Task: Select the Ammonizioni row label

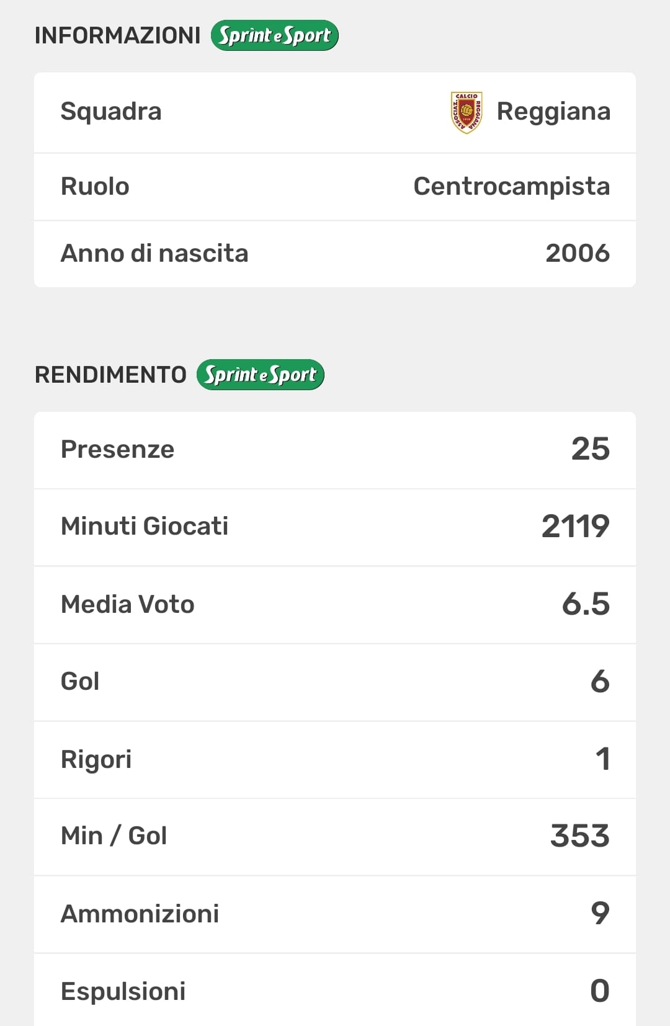Action: pyautogui.click(x=140, y=914)
